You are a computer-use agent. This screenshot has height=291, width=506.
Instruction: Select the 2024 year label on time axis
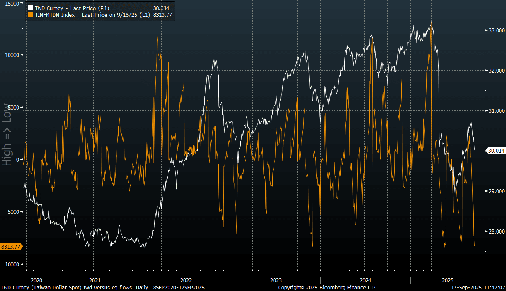pyautogui.click(x=365, y=280)
